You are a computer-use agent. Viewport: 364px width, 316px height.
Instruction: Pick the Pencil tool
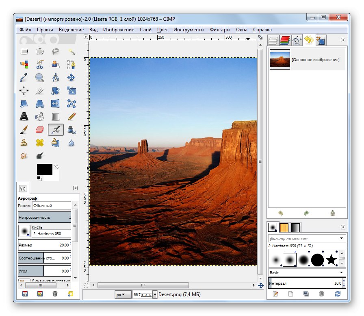coord(71,117)
